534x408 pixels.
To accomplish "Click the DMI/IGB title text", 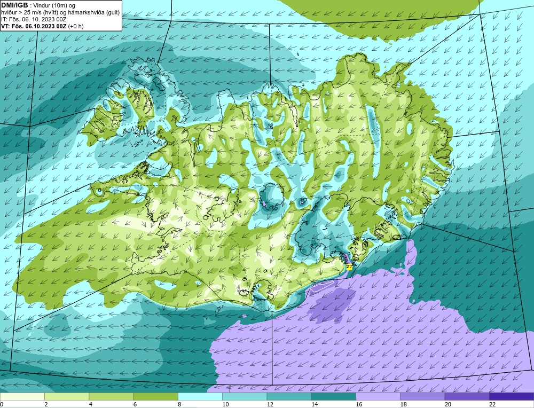I will pos(14,5).
